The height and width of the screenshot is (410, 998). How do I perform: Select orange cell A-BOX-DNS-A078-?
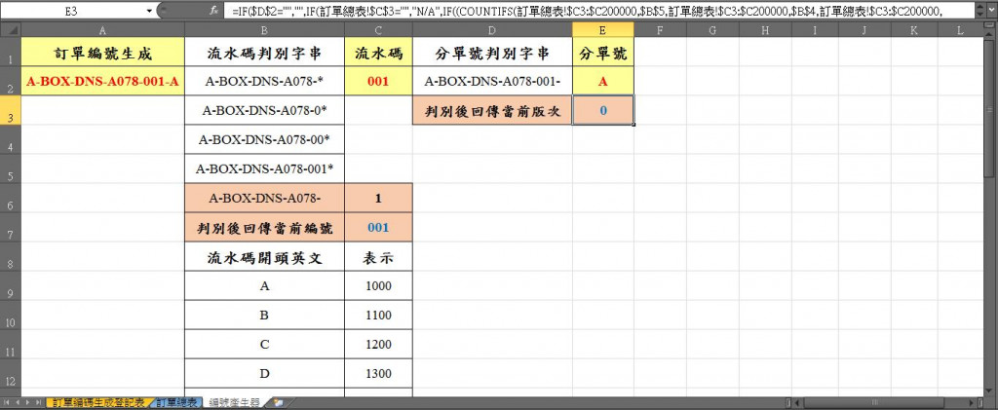(x=264, y=198)
